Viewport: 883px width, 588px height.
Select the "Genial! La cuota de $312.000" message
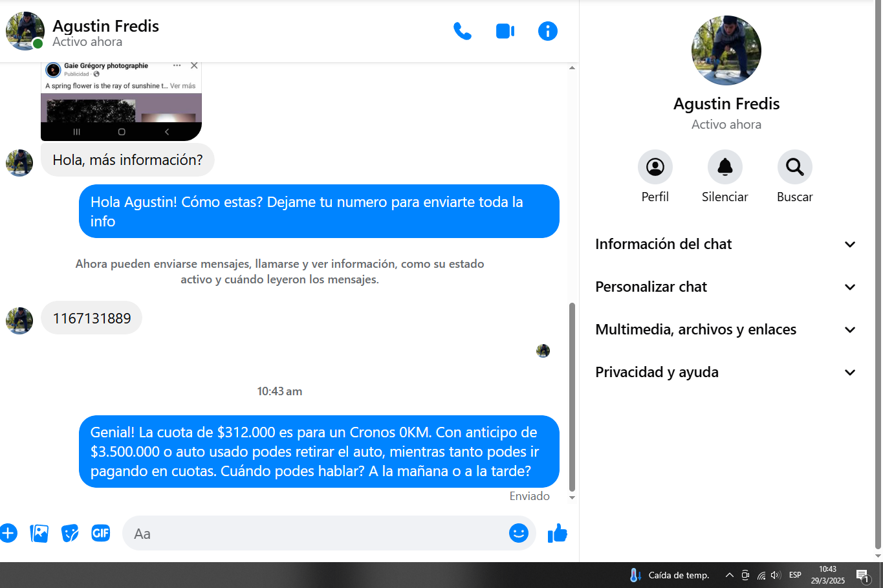[x=319, y=452]
